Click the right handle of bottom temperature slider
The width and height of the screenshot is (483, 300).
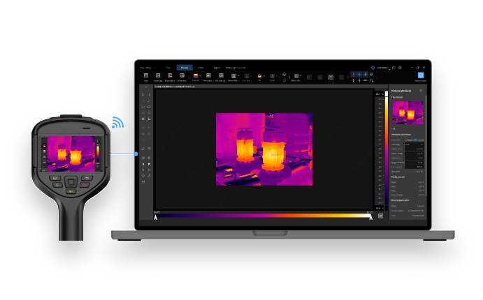point(371,217)
